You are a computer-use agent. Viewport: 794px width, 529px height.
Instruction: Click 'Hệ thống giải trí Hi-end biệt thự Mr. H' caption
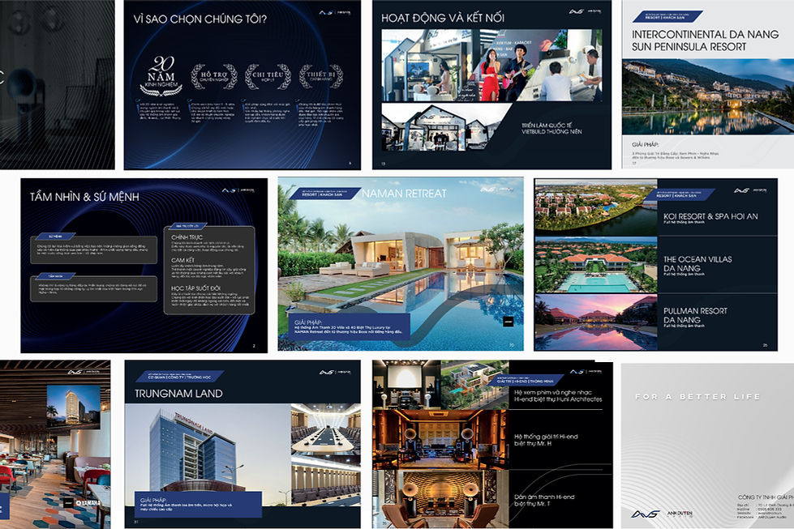point(546,440)
